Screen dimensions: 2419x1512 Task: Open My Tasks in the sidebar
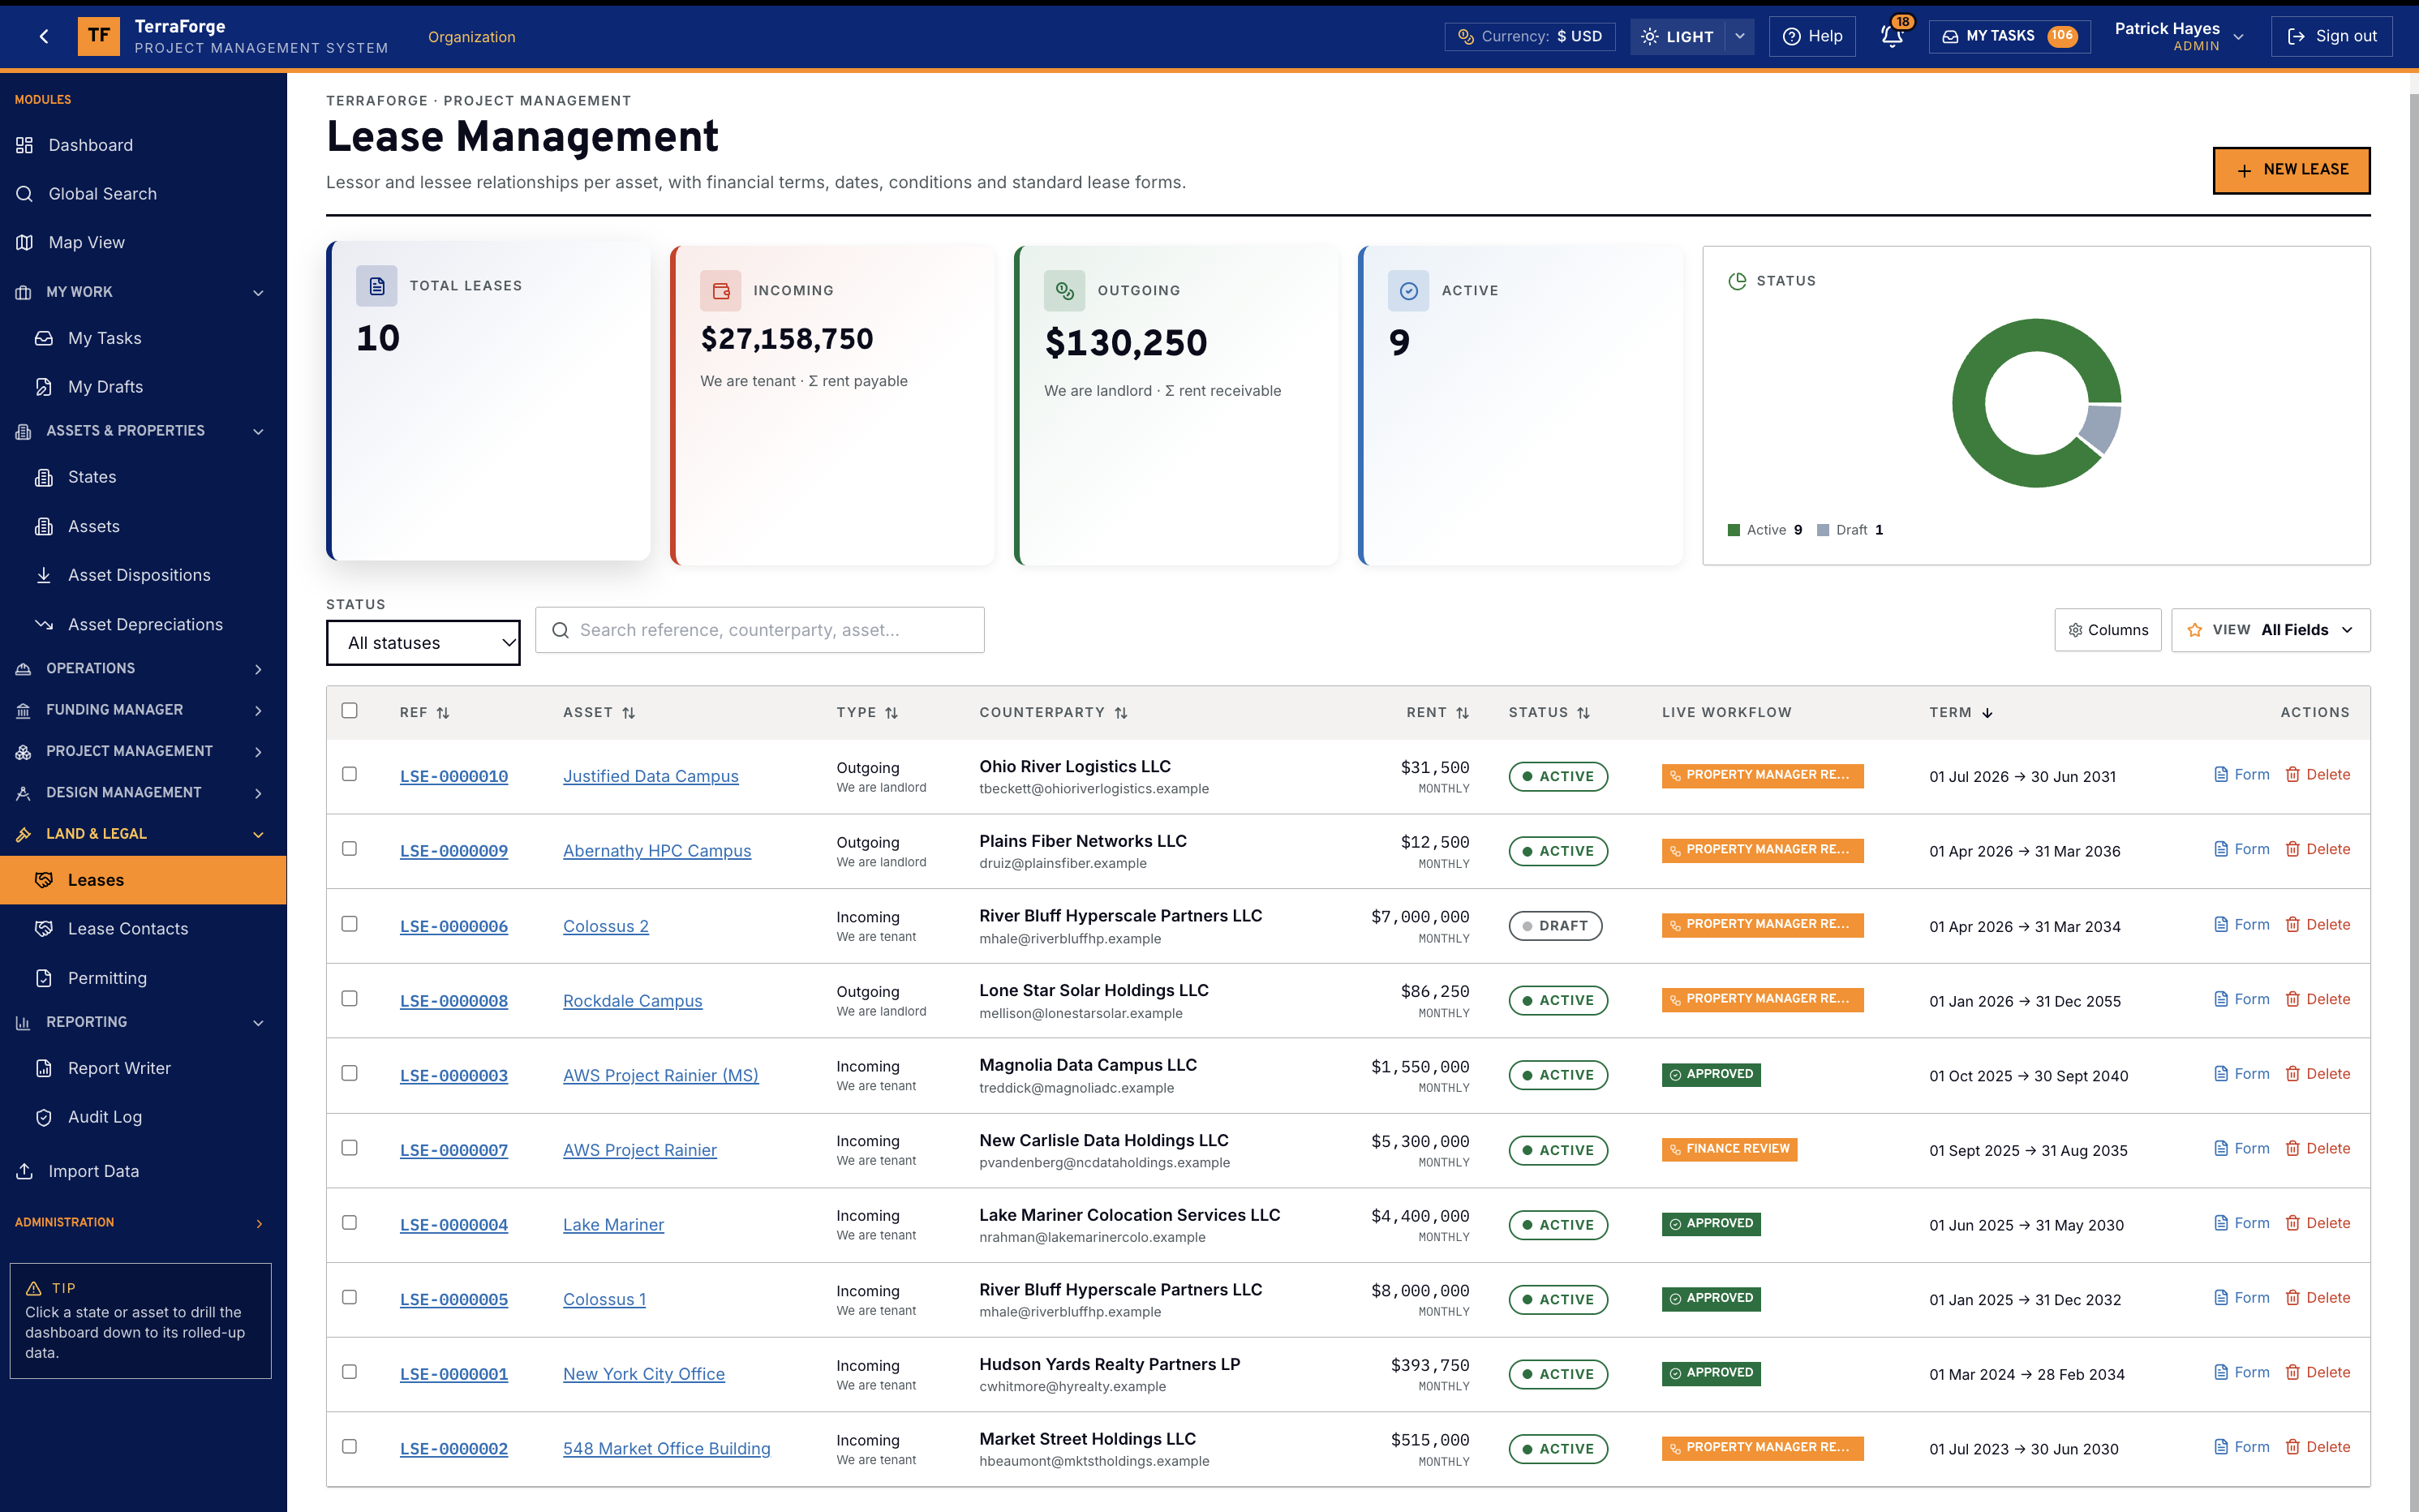point(143,338)
